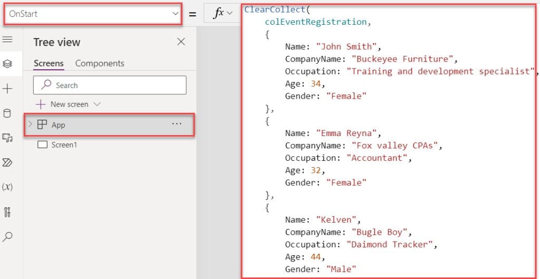Click the Insert plus icon in sidebar
The width and height of the screenshot is (540, 279).
7,89
